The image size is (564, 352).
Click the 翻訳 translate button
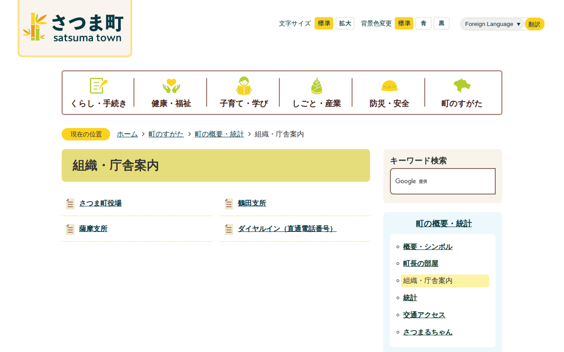534,24
